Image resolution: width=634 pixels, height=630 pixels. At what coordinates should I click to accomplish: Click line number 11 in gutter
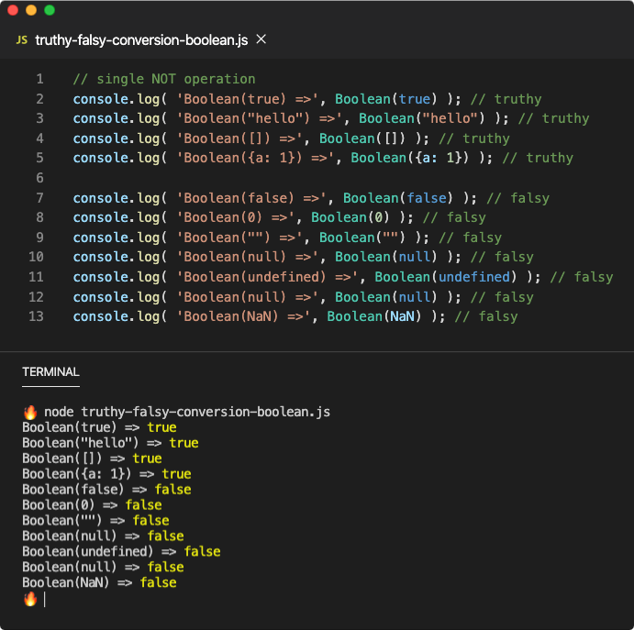(x=36, y=277)
